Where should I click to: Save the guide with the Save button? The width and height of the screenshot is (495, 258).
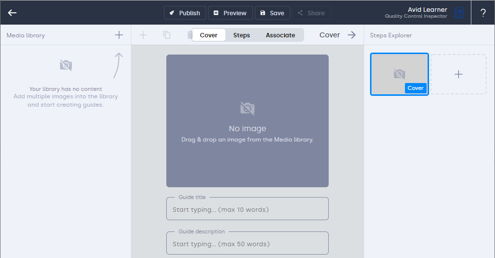point(272,13)
